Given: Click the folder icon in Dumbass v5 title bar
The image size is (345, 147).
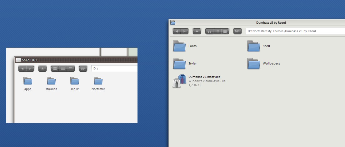Looking at the screenshot, I should click(173, 22).
